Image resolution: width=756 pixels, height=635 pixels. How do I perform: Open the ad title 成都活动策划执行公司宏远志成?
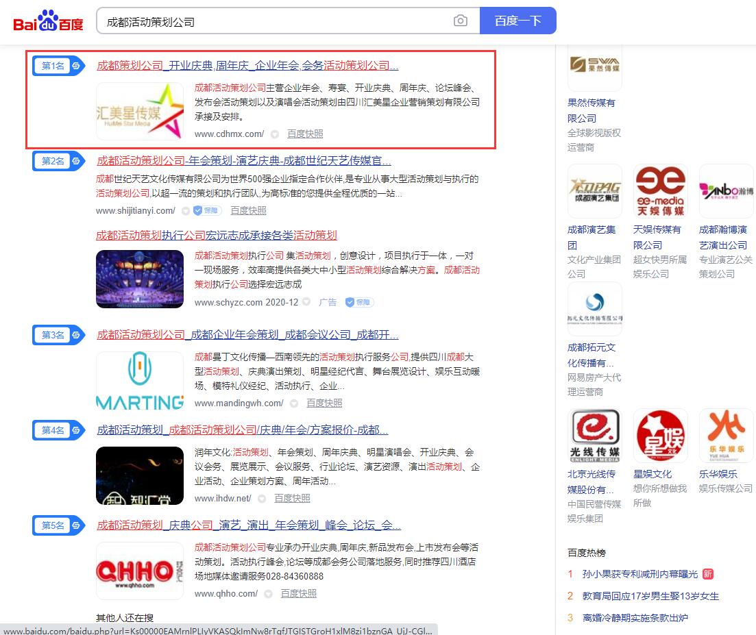tap(216, 235)
